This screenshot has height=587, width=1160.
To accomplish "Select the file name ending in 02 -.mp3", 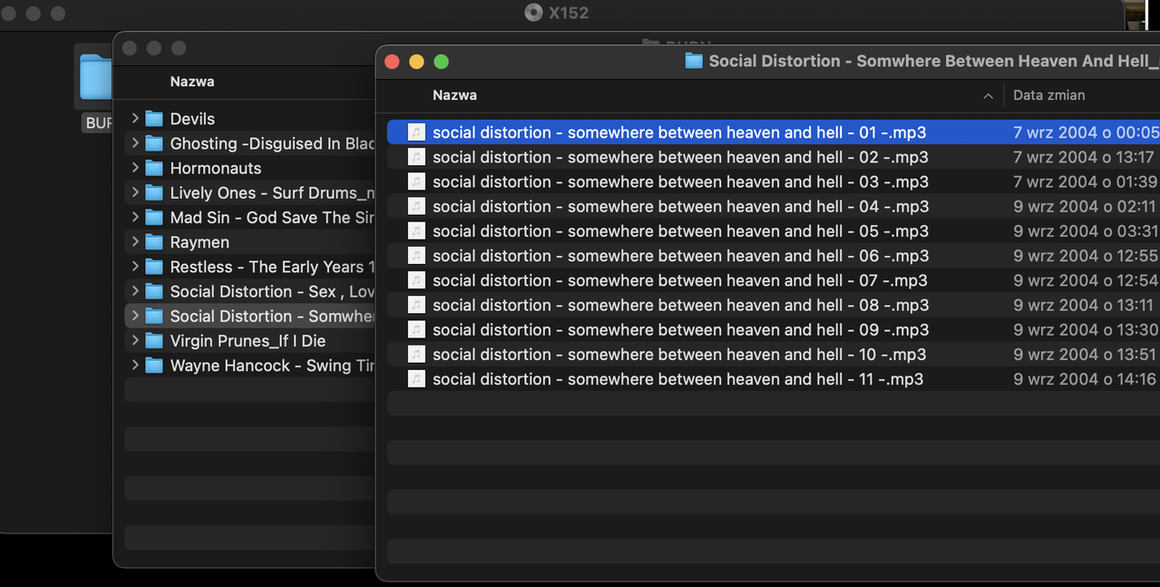I will pyautogui.click(x=680, y=157).
